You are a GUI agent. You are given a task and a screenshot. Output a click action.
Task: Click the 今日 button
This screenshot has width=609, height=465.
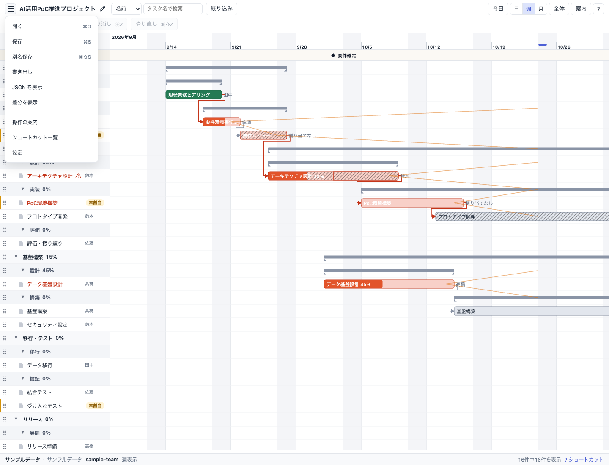(498, 9)
